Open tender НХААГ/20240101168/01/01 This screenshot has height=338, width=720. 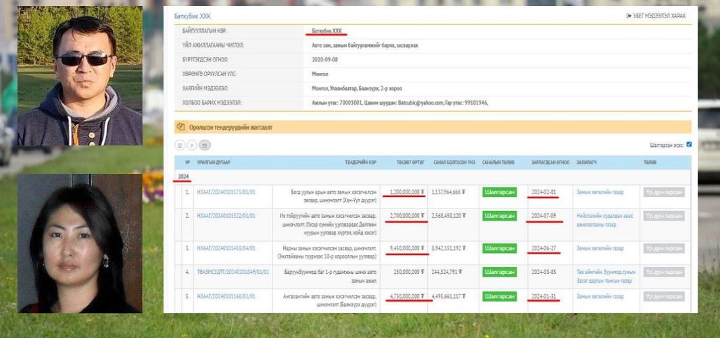(226, 296)
